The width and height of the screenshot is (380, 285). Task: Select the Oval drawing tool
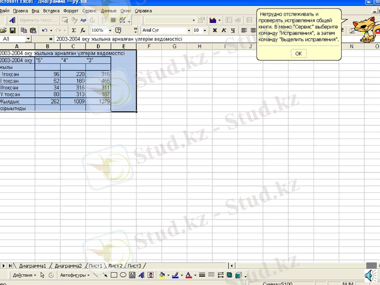tap(123, 275)
